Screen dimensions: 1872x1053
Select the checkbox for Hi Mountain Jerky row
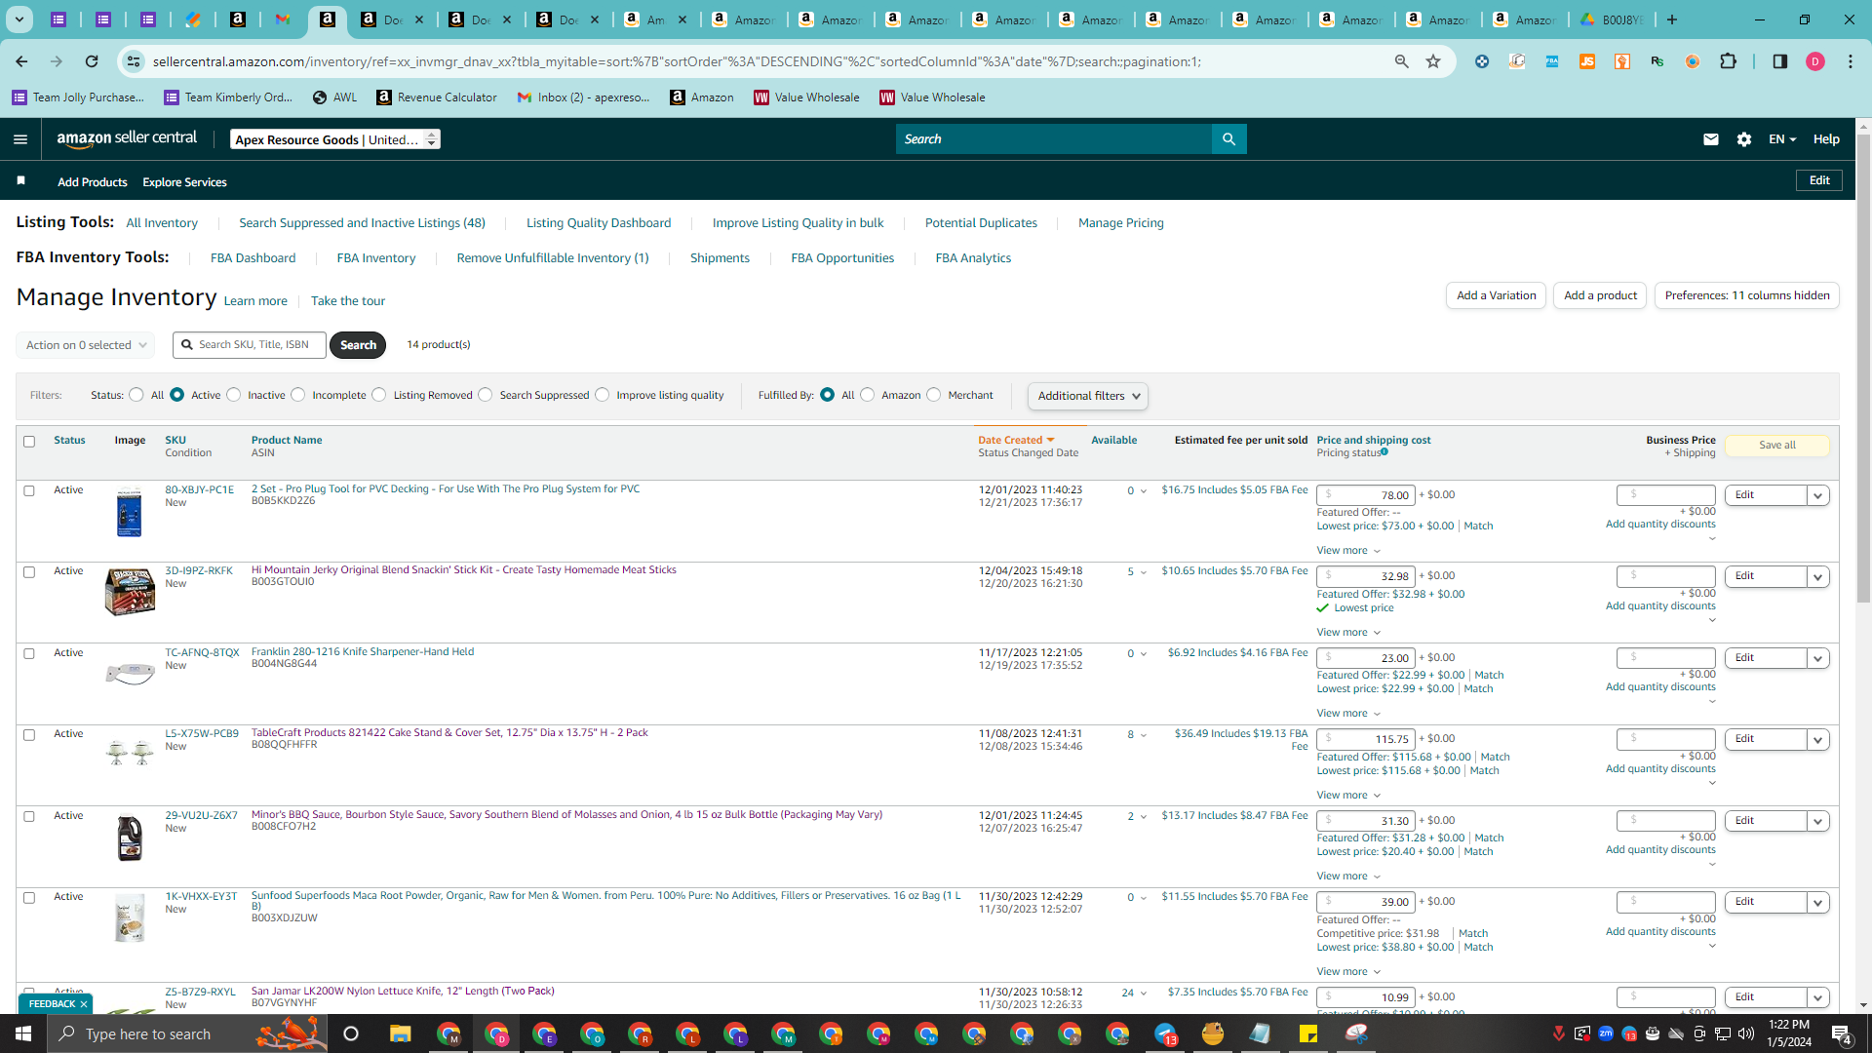click(29, 572)
